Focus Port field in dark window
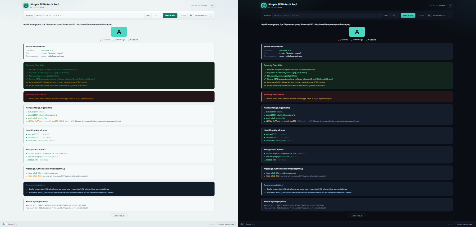Viewport: 476px width, 227px height. point(394,15)
